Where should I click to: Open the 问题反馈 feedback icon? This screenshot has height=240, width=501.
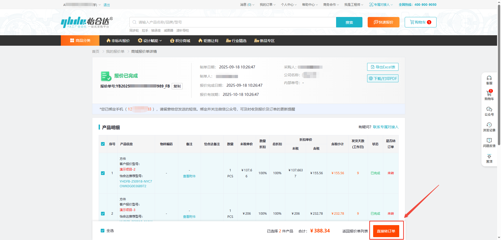pyautogui.click(x=489, y=141)
